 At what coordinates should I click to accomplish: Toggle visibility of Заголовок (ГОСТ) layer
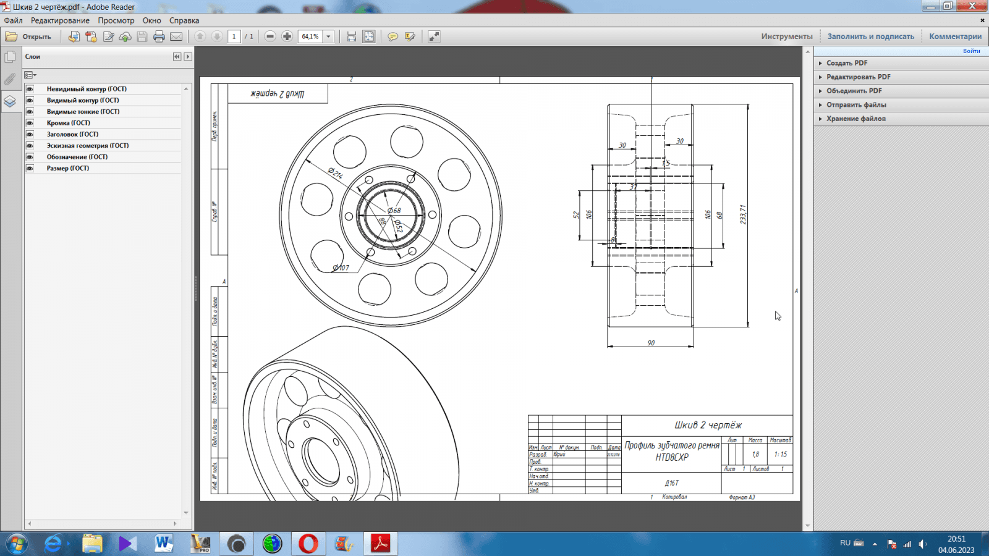click(30, 134)
